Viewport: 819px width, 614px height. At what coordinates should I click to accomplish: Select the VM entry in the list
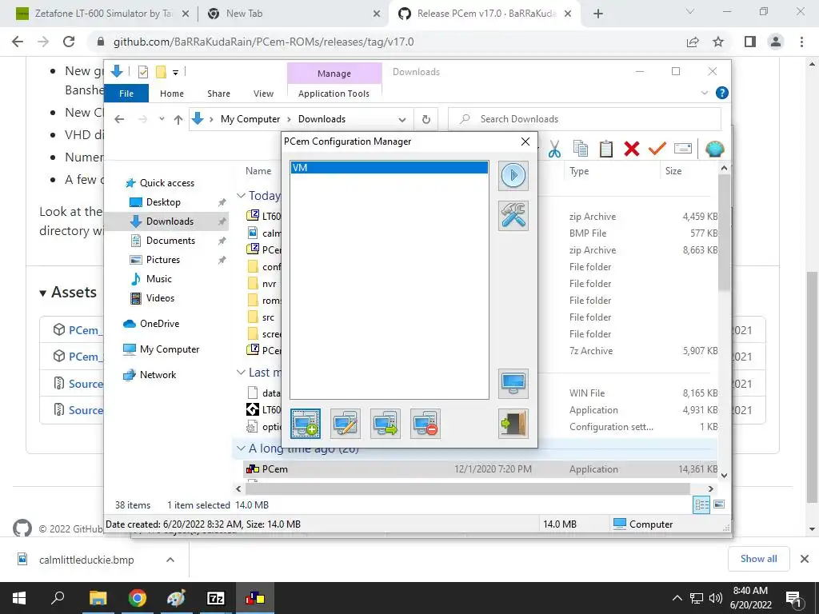[x=390, y=168]
